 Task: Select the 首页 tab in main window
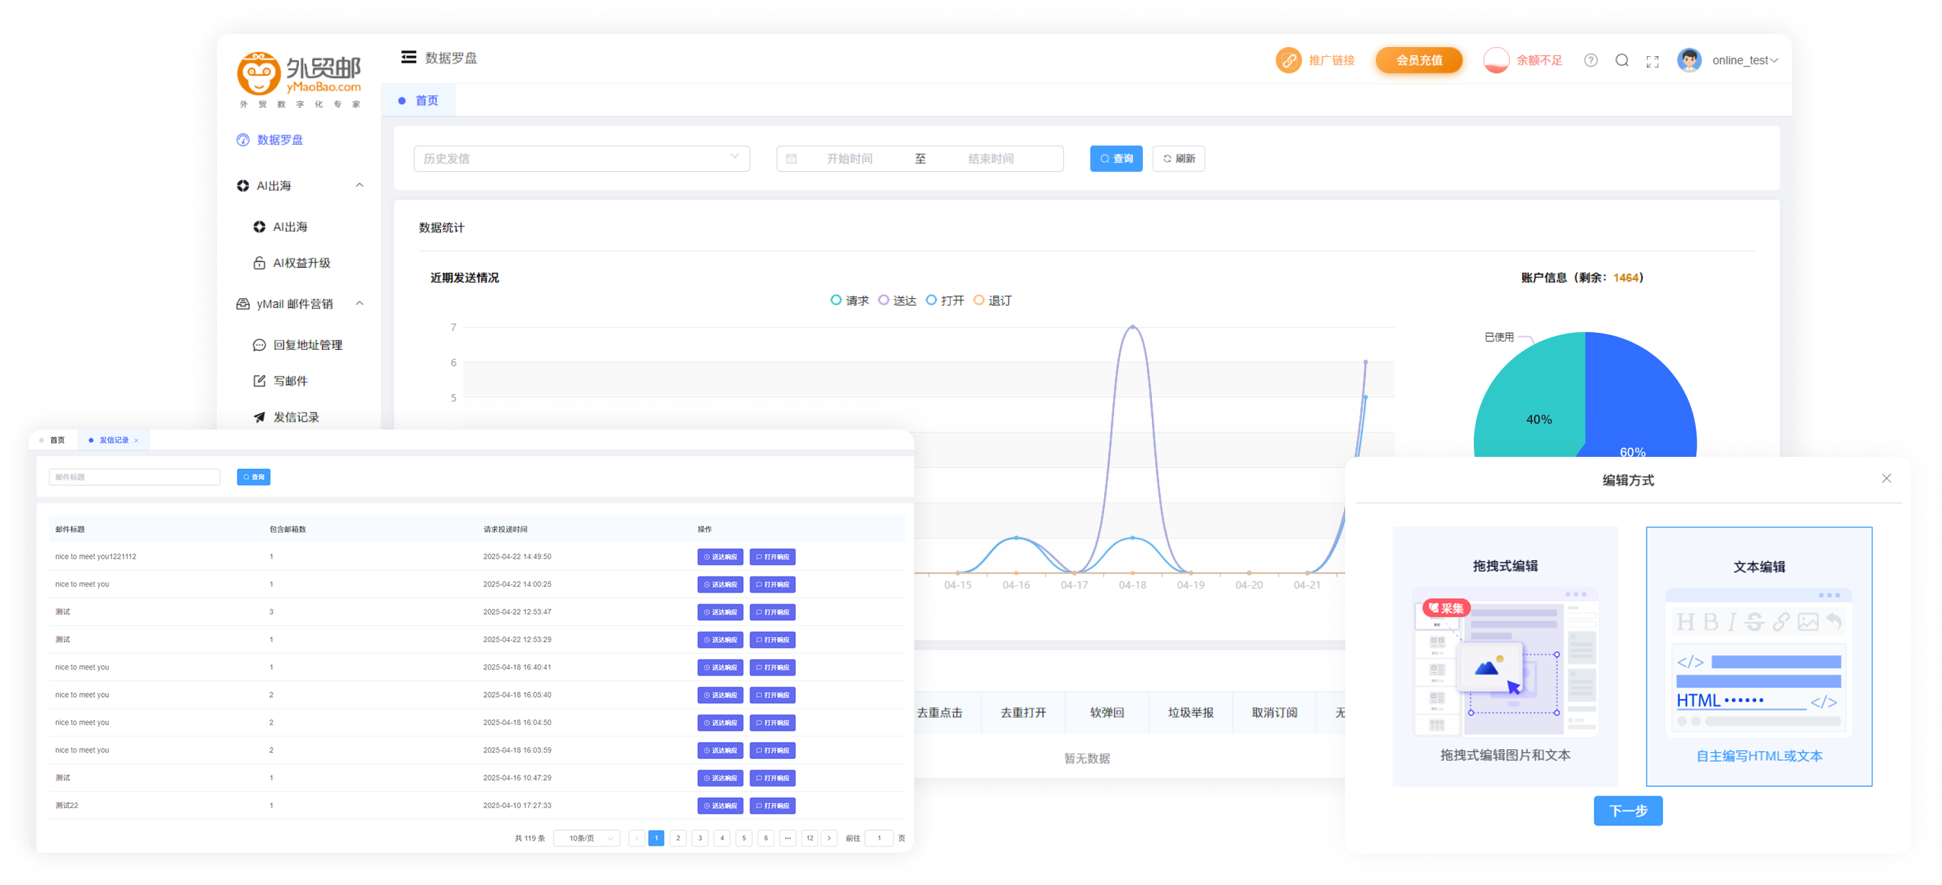click(x=419, y=100)
